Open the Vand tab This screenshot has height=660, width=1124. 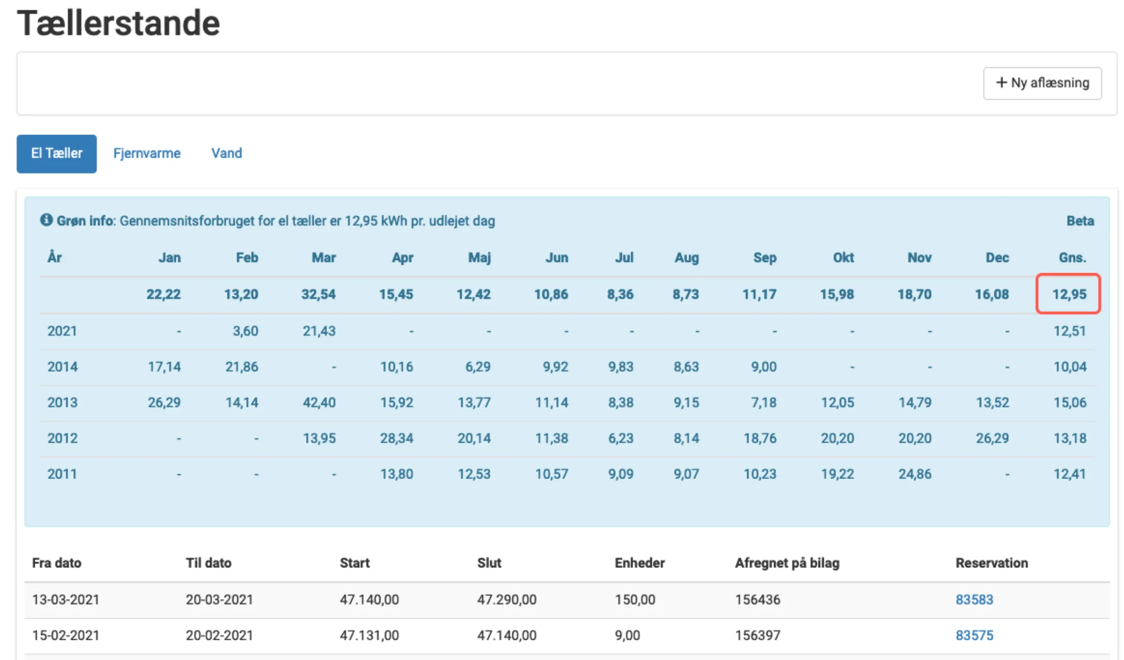coord(226,154)
